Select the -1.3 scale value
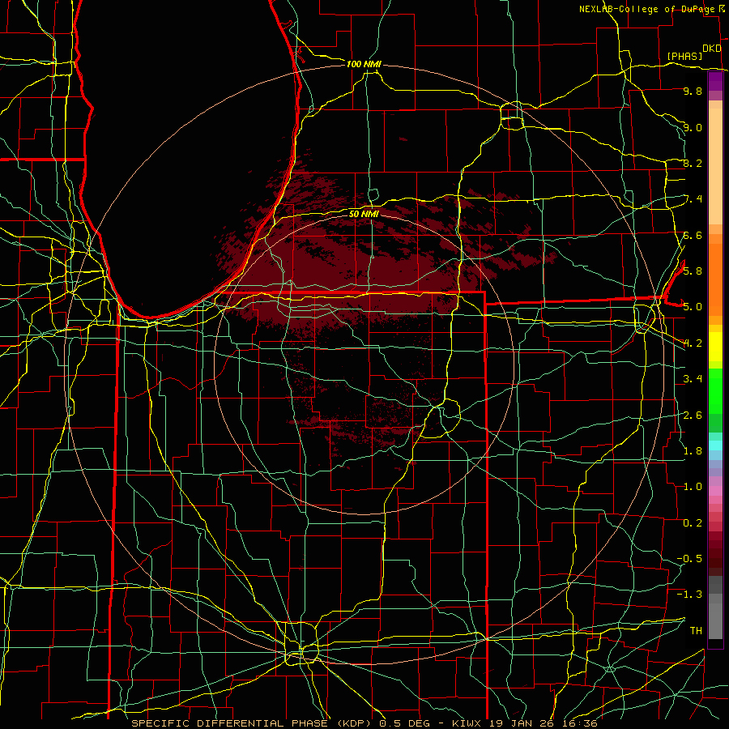 point(689,595)
